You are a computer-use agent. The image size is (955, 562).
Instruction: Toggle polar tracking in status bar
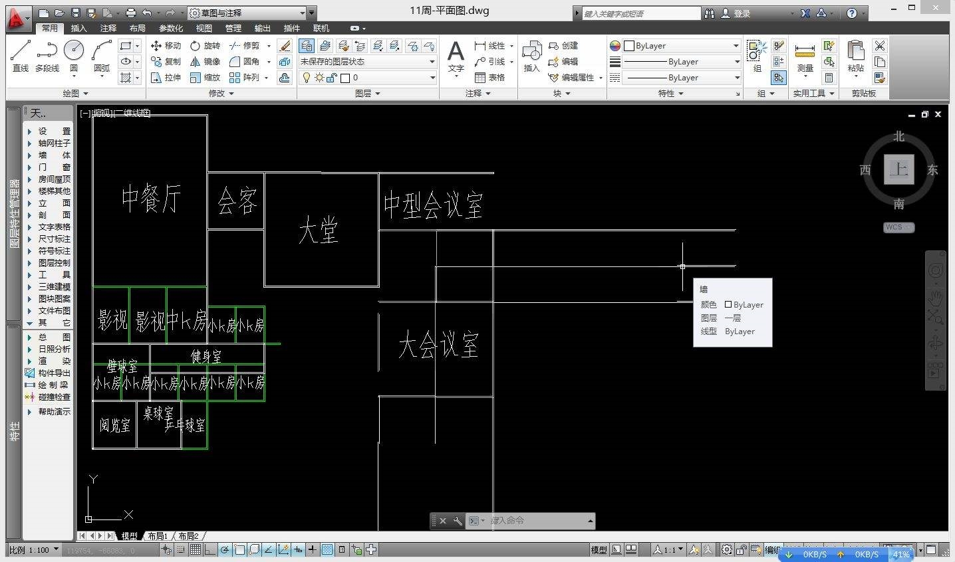[x=225, y=550]
